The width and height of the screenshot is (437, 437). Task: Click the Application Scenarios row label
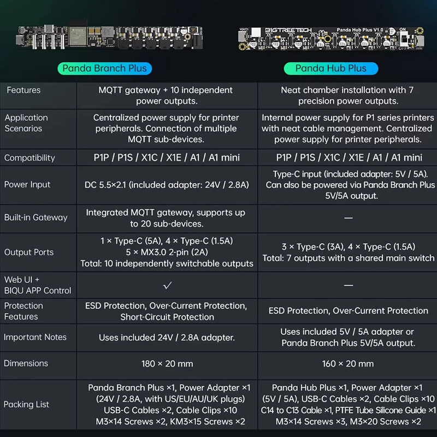(26, 123)
